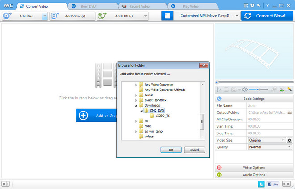The image size is (295, 189).
Task: Click the Add Video(s) button
Action: click(72, 16)
